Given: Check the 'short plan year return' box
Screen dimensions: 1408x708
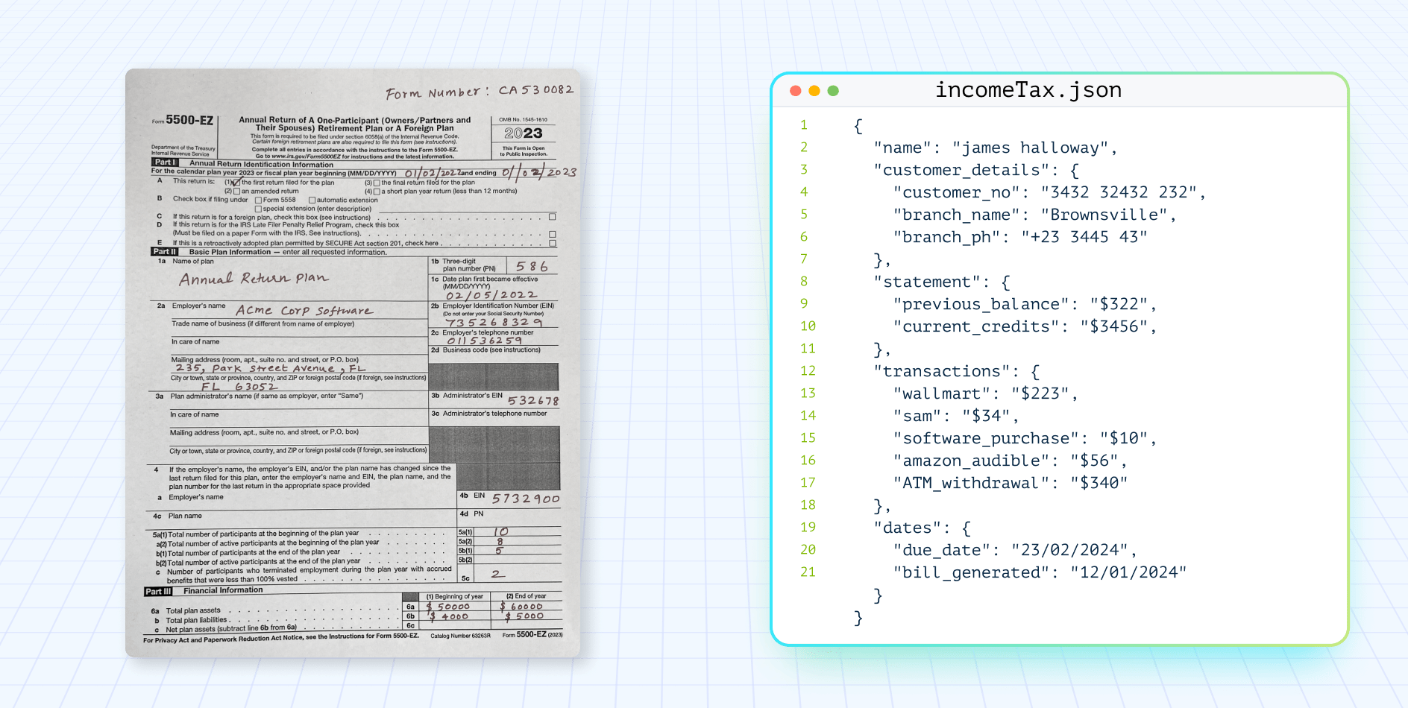Looking at the screenshot, I should (x=376, y=192).
